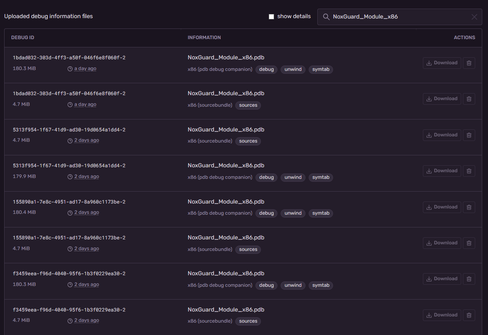
Task: Delete the 155890a1 180.4 MiB file
Action: (469, 207)
